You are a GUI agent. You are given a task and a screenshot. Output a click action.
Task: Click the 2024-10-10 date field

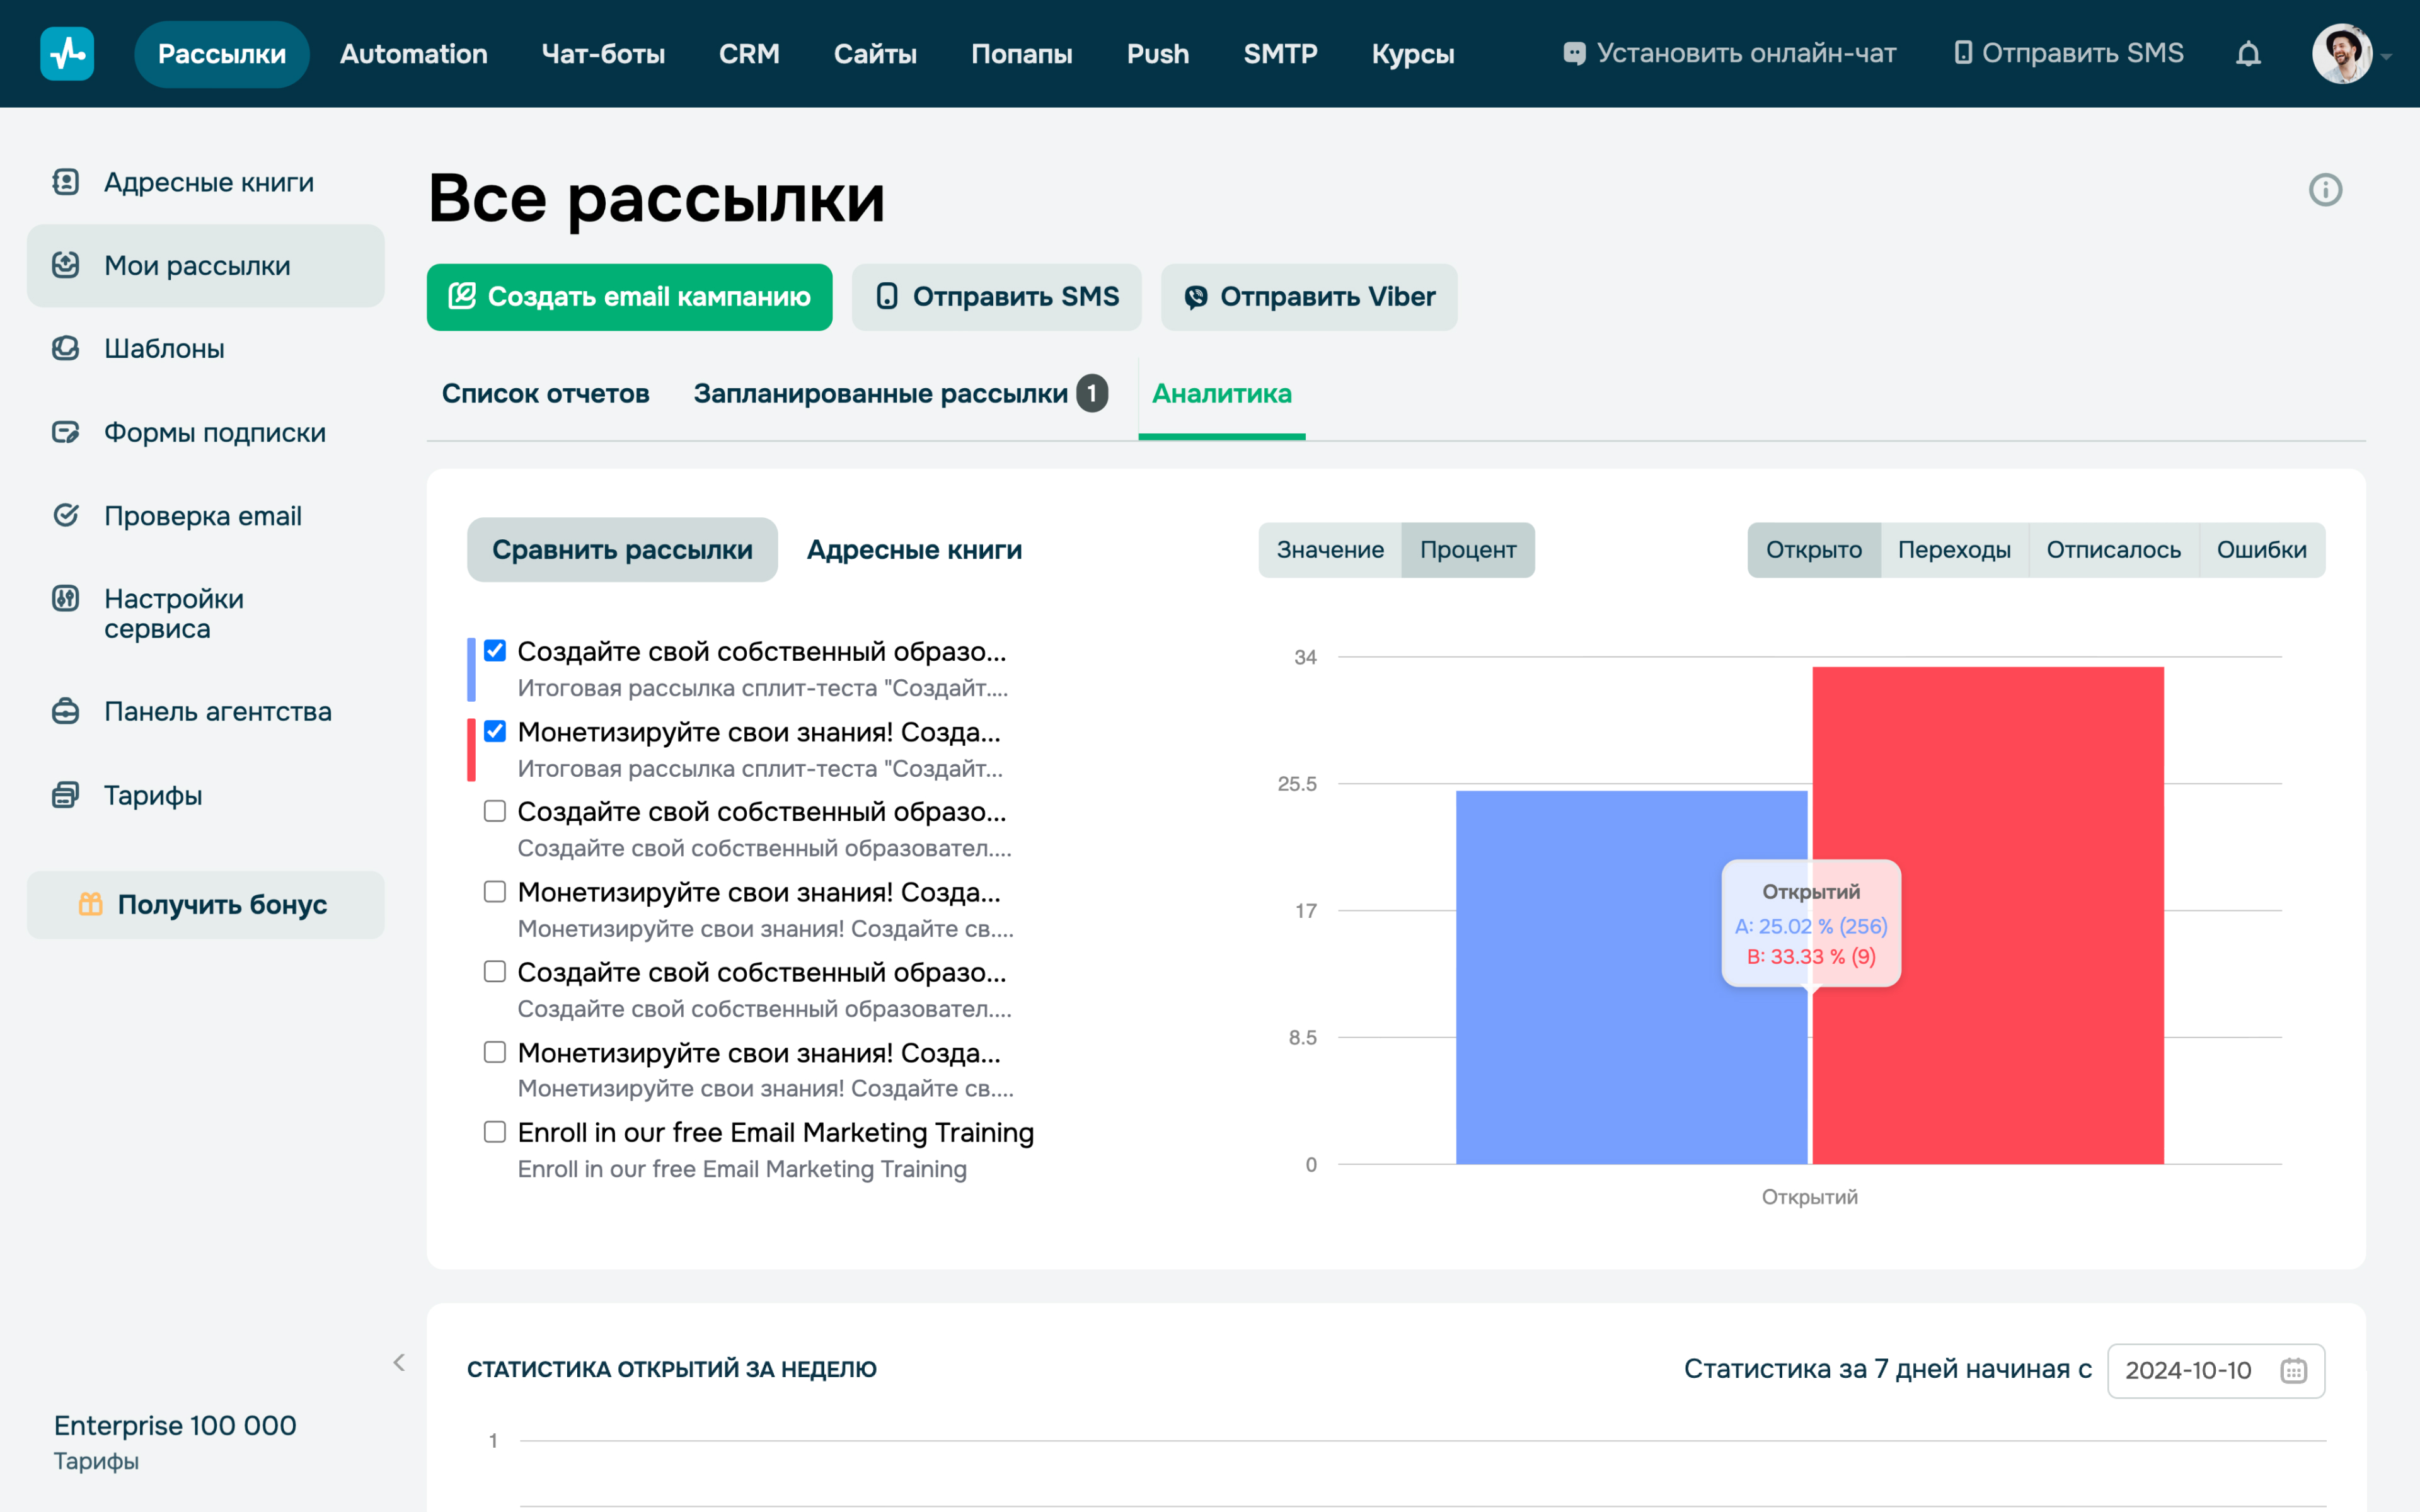click(2216, 1370)
